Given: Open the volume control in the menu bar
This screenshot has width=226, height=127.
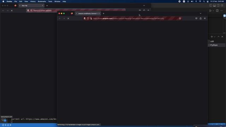Looking at the screenshot, I should coord(192,1).
